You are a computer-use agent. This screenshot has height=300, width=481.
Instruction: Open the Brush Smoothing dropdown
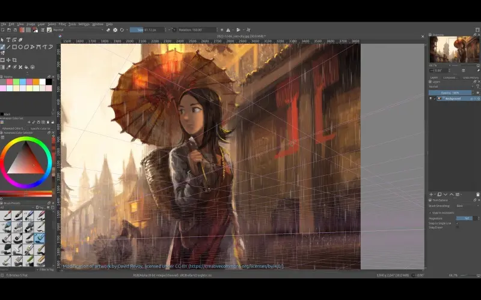pyautogui.click(x=466, y=206)
